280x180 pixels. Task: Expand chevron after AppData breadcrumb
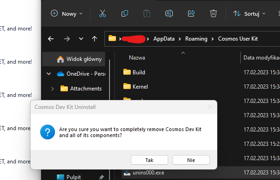click(180, 39)
